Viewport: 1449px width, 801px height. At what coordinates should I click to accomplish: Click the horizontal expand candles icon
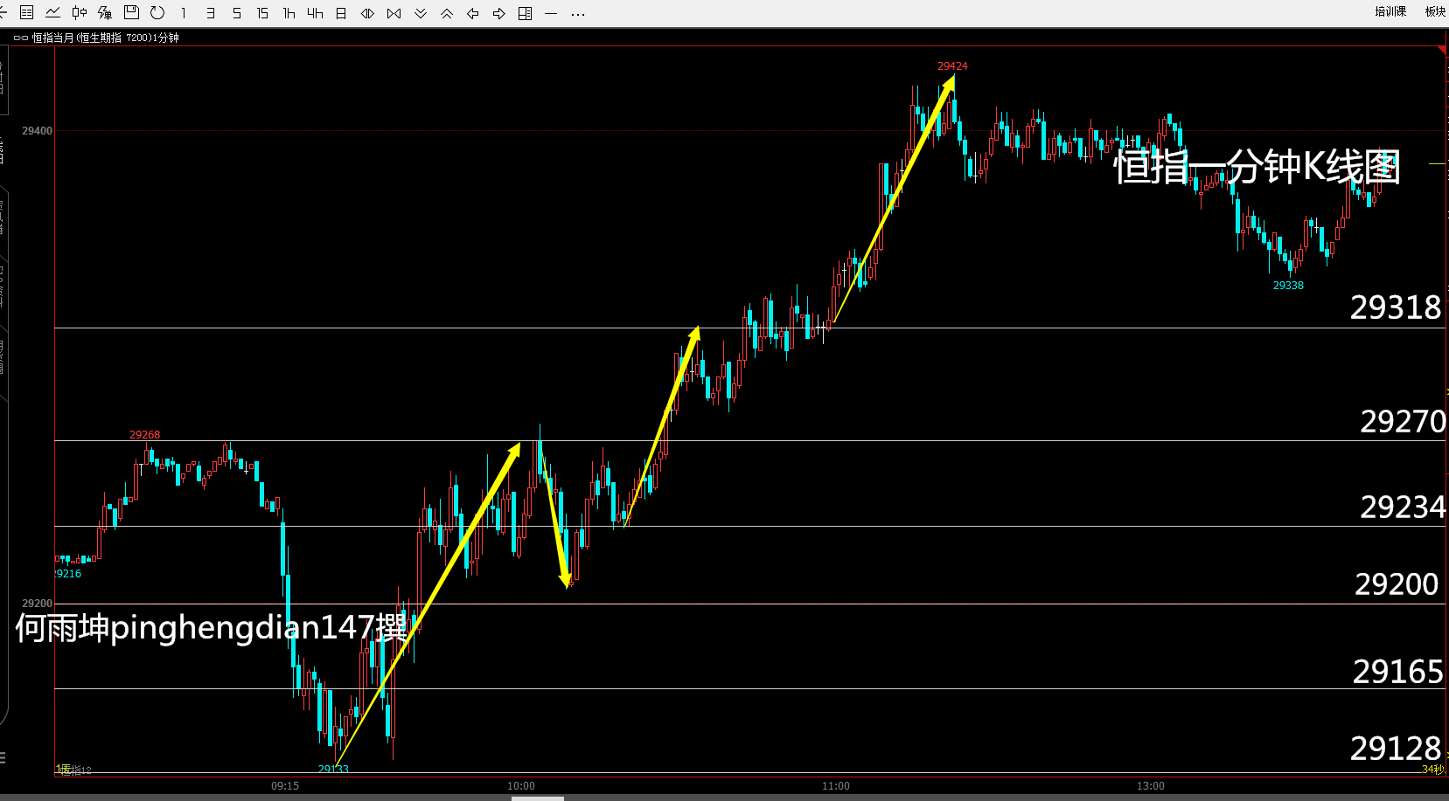pos(367,13)
